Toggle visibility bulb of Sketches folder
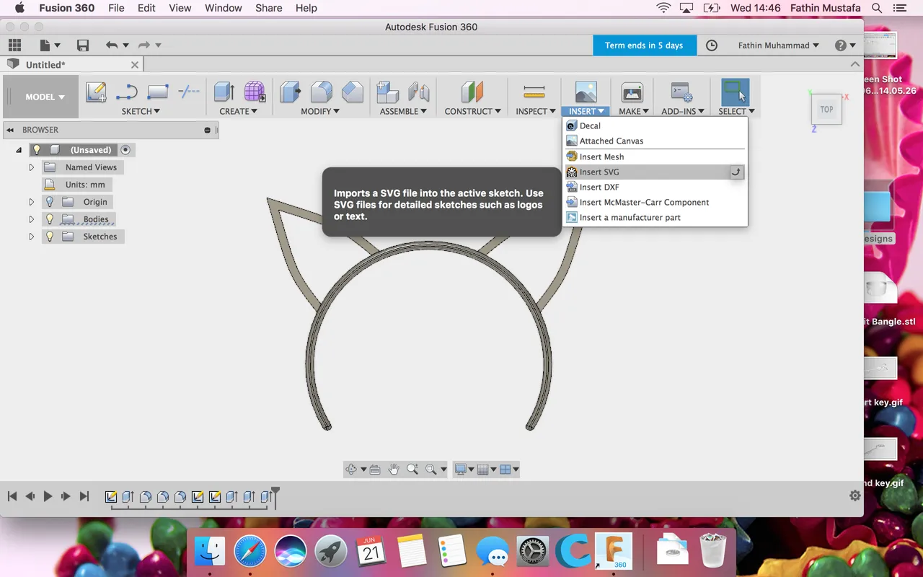 [x=50, y=237]
